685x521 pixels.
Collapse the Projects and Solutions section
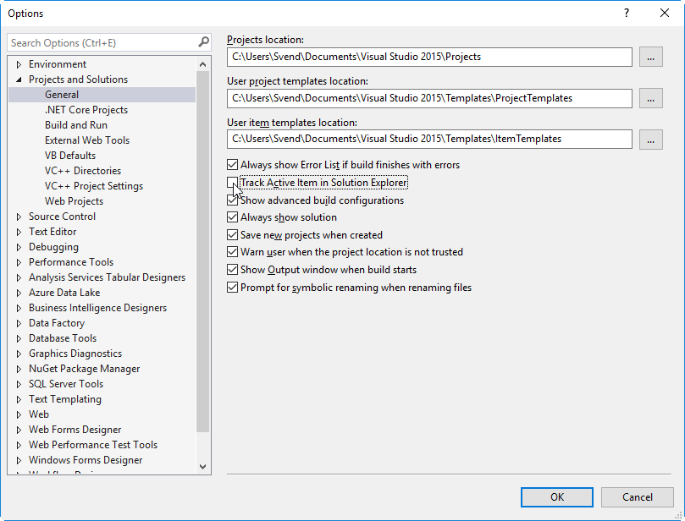tap(19, 79)
